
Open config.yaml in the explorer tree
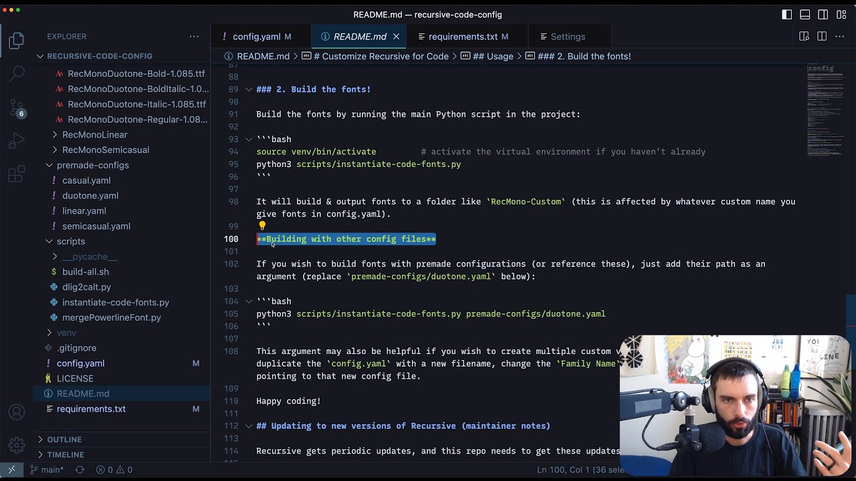[x=80, y=363]
